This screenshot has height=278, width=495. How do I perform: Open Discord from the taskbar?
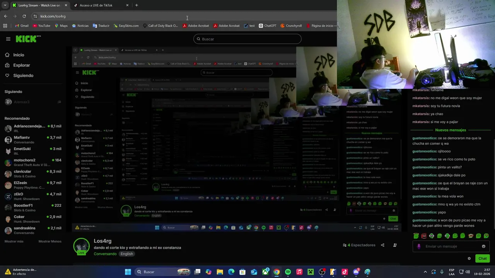pos(356,272)
